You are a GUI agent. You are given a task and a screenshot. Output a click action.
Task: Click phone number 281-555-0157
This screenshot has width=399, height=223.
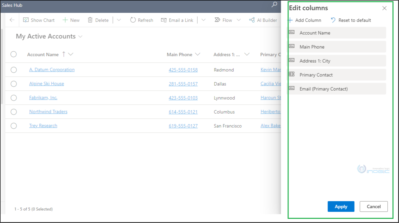click(183, 84)
